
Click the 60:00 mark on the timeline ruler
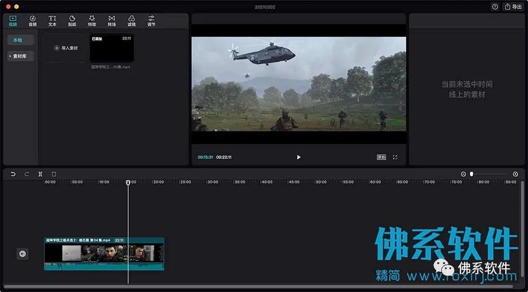(375, 182)
